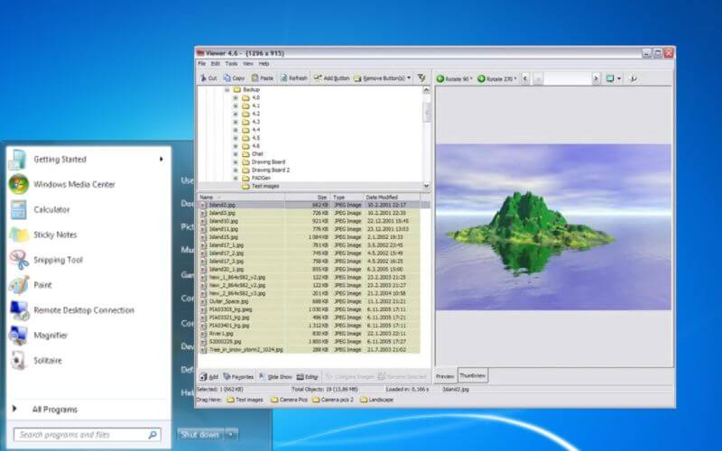Open Favorites in the bottom toolbar
Viewport: 722px width, 451px height.
[239, 376]
